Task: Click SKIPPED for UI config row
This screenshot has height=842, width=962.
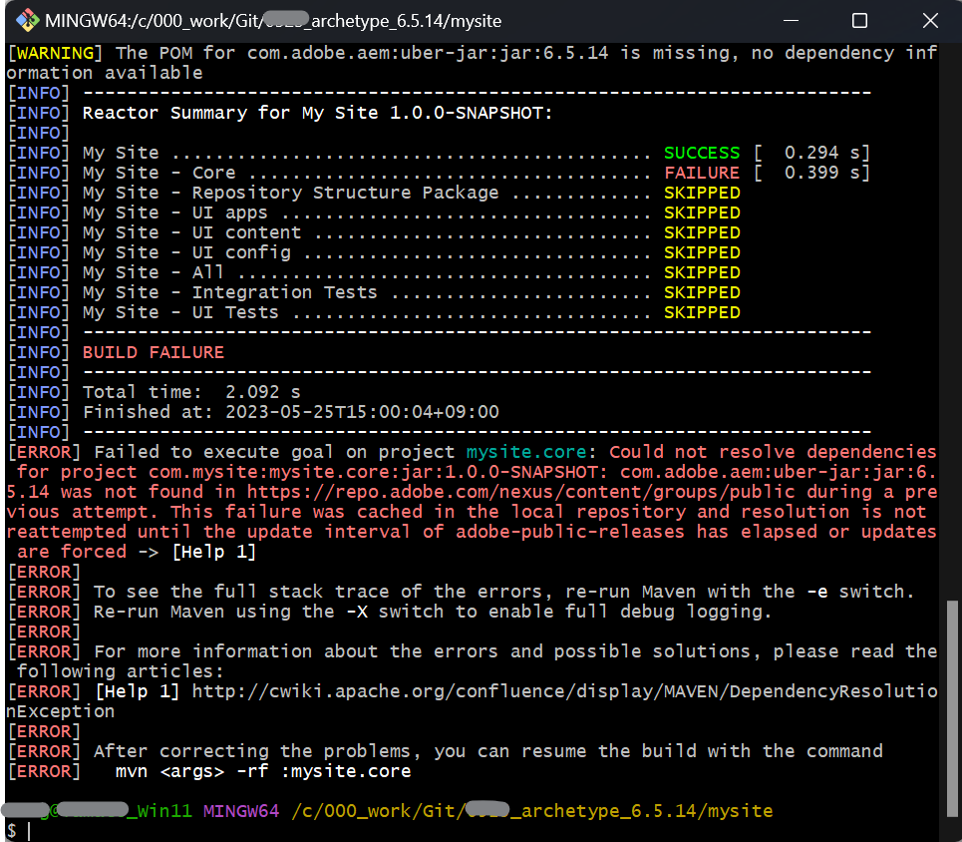Action: pyautogui.click(x=702, y=252)
